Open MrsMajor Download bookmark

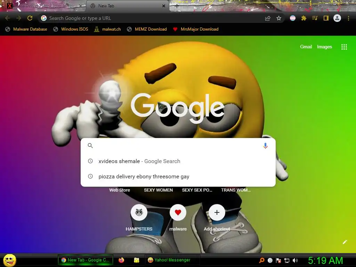(x=195, y=29)
